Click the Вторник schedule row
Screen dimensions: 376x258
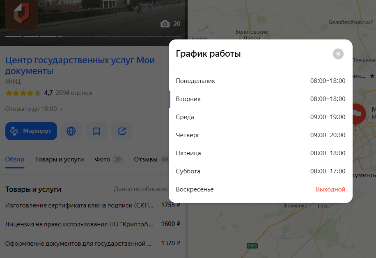click(260, 99)
